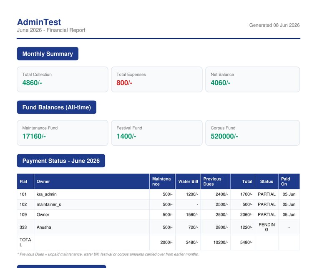Screen dimensions: 317x268
Task: Click the Maintenance Fund label
Action: [40, 128]
